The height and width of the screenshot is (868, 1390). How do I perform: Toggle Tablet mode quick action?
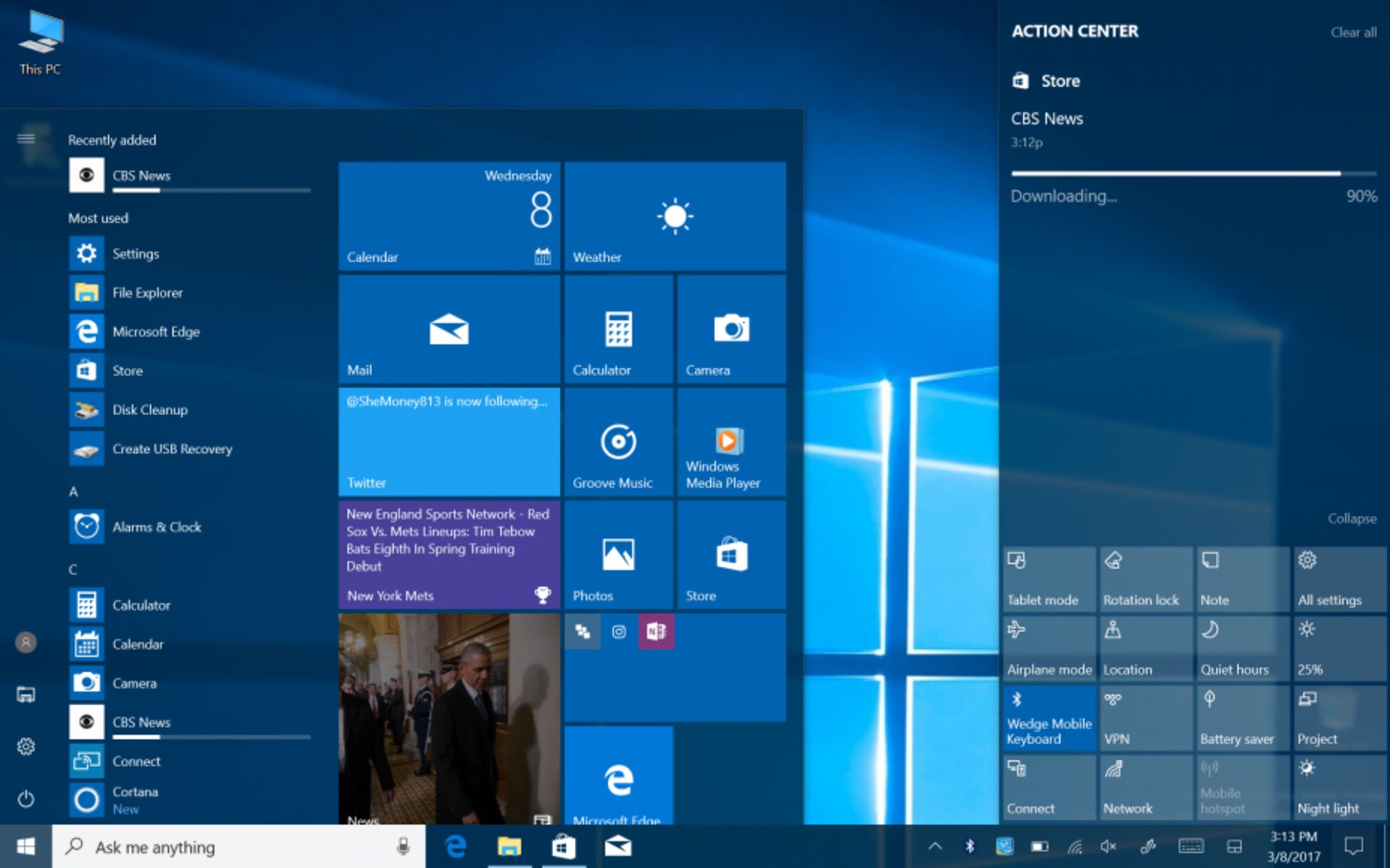[x=1049, y=579]
